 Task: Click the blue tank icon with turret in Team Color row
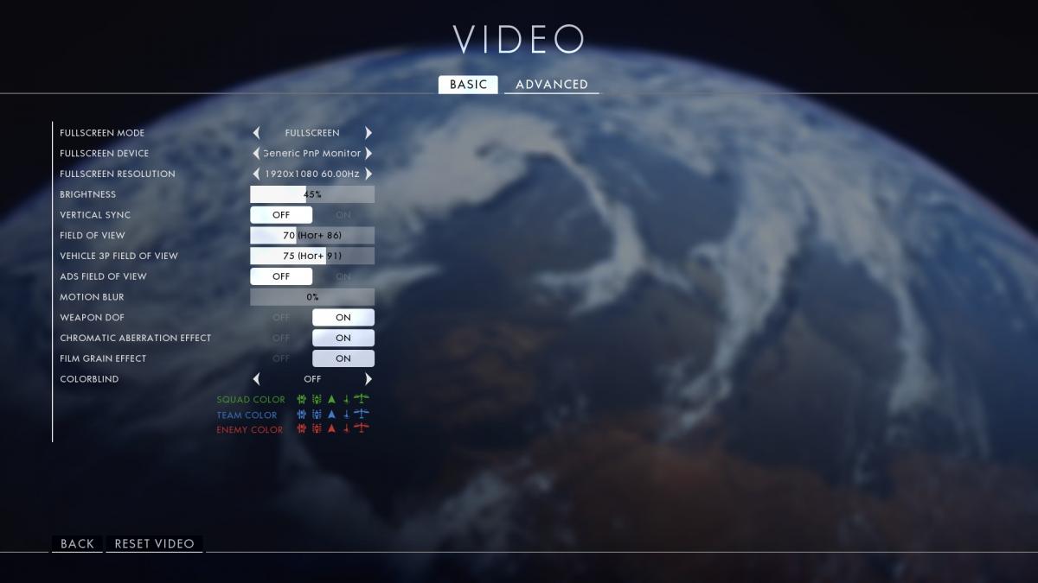[317, 415]
